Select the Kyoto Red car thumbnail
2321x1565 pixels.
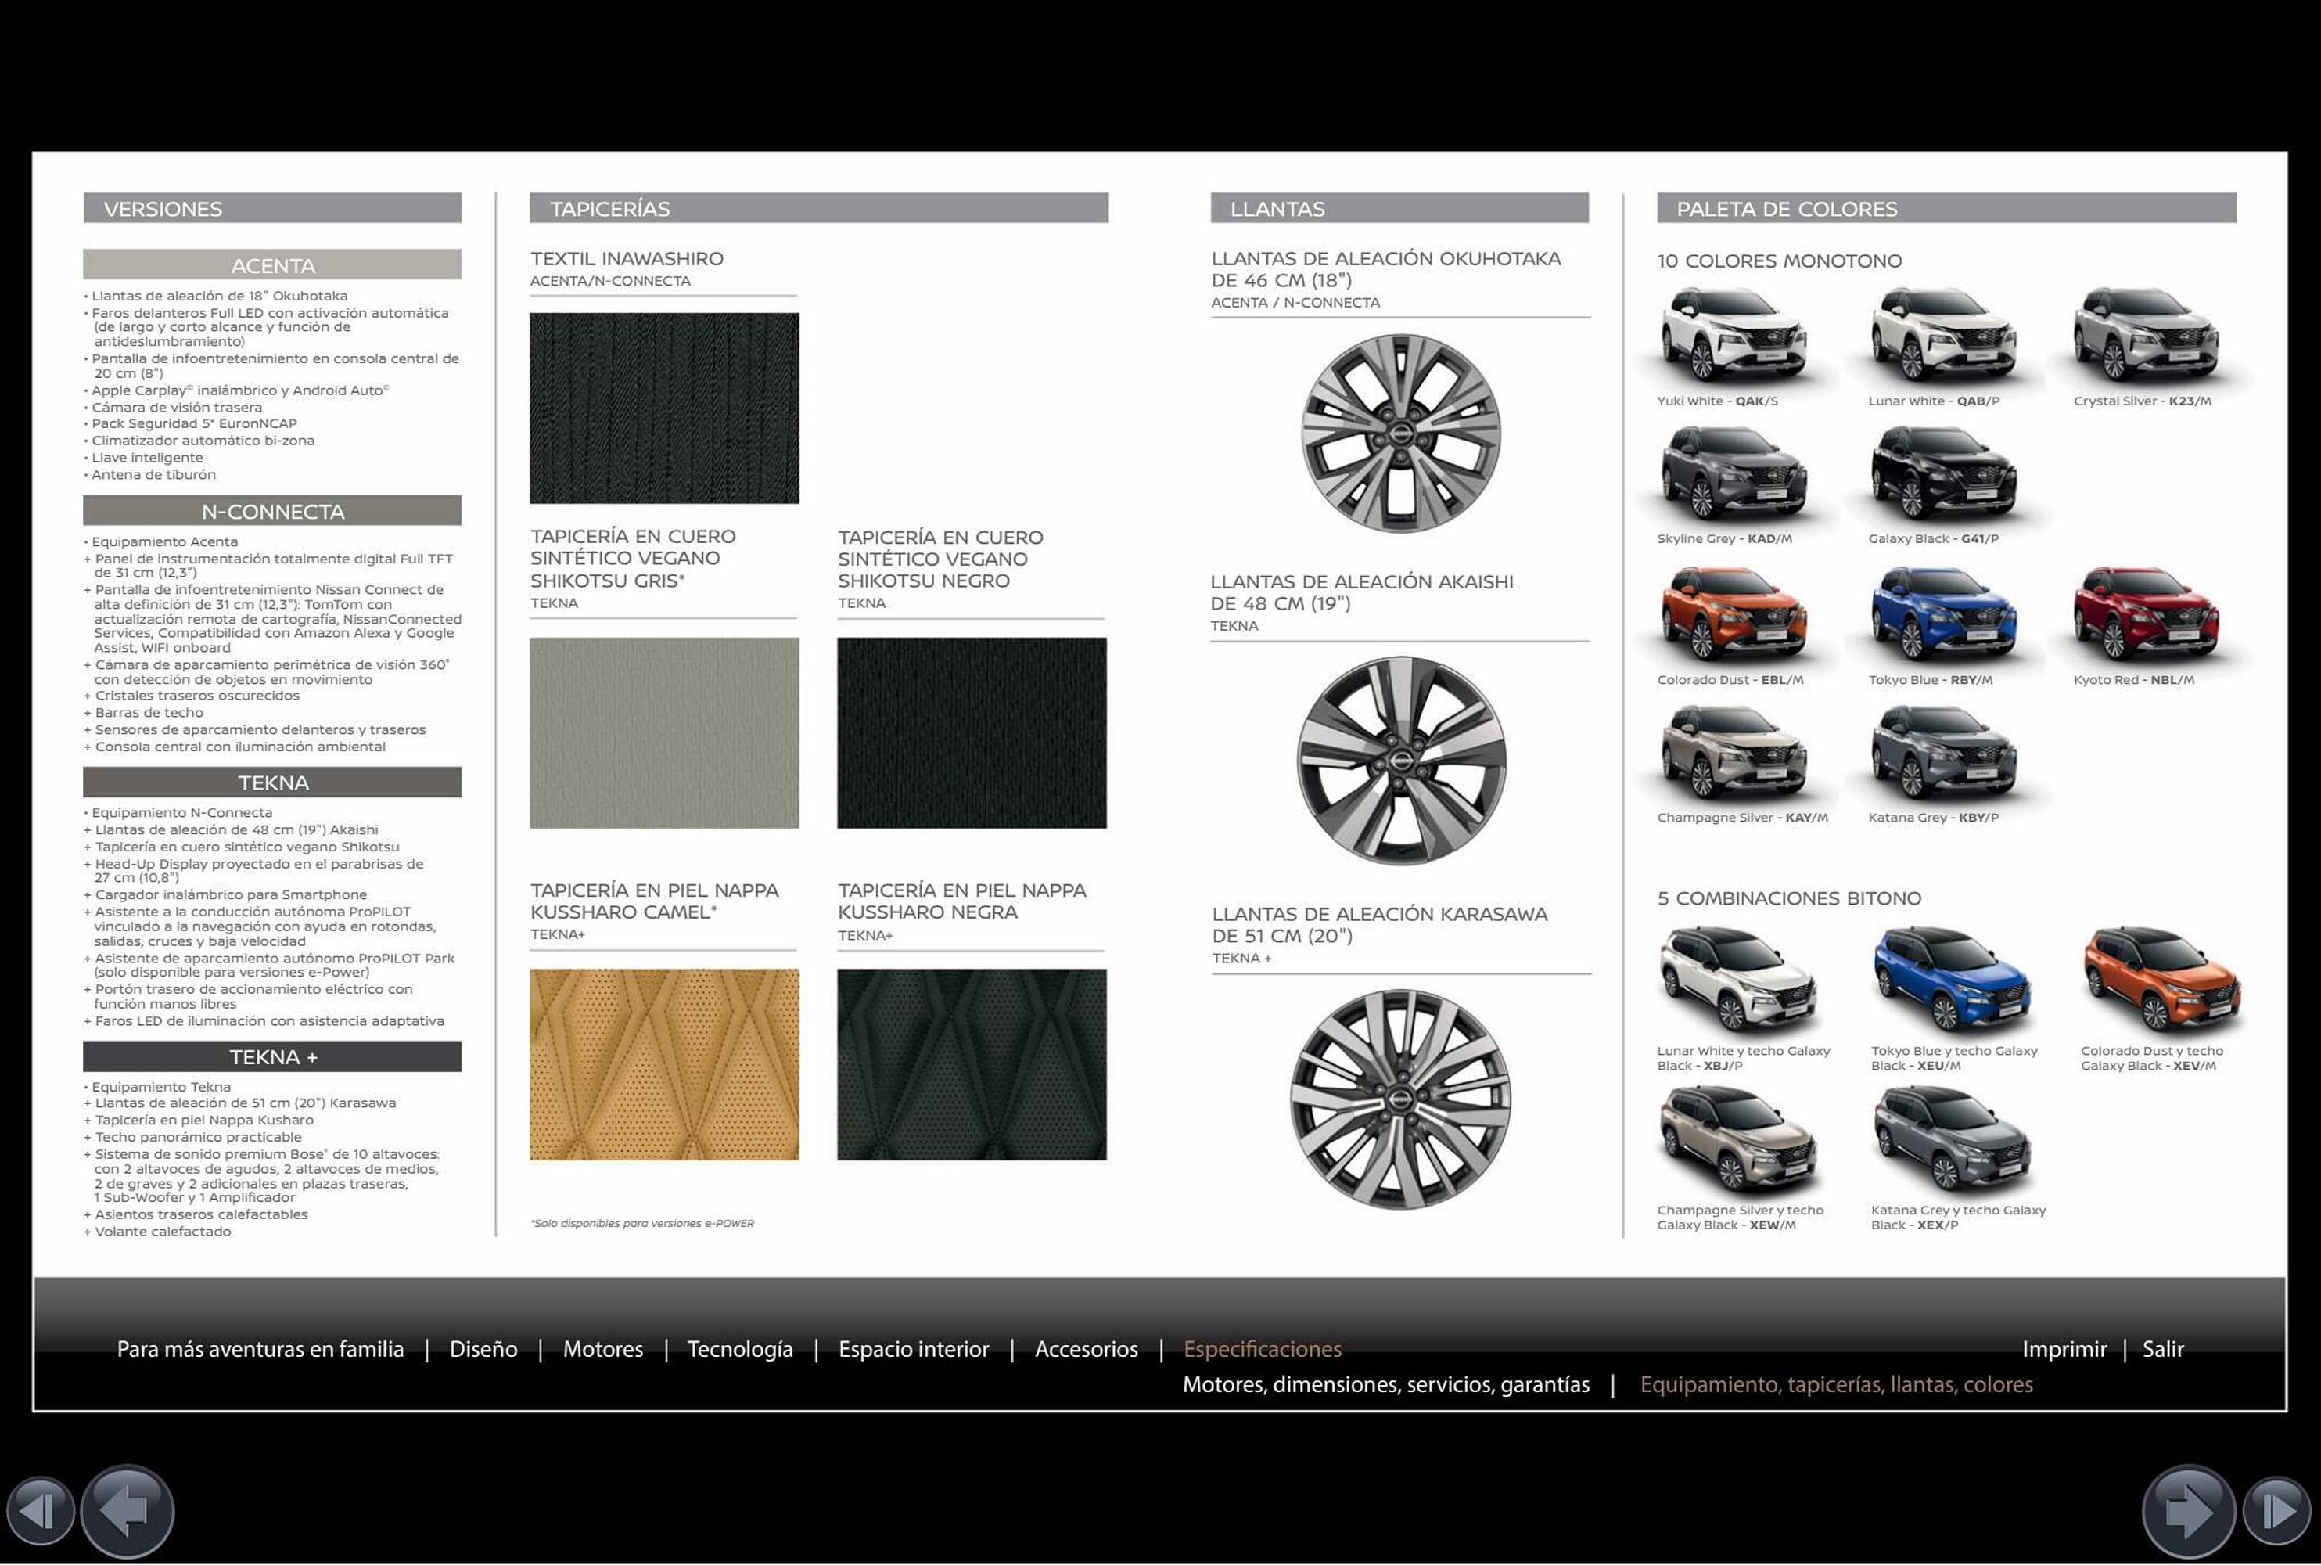tap(2147, 615)
